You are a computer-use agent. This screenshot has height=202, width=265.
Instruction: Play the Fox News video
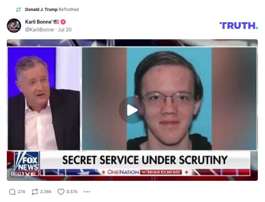pos(132,110)
